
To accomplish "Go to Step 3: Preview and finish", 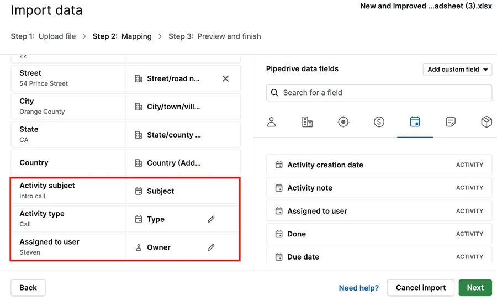I will coord(215,36).
